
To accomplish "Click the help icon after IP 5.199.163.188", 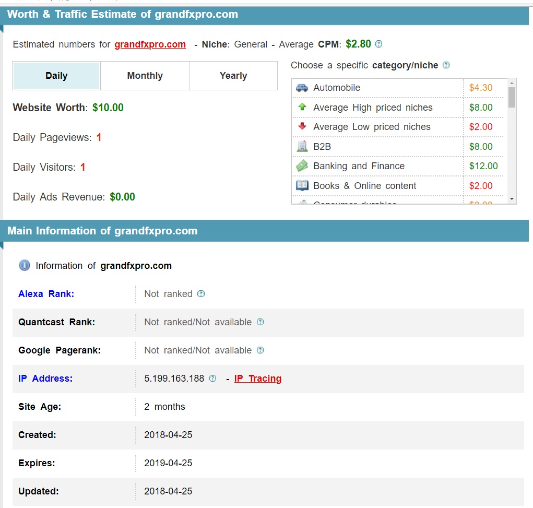I will click(212, 379).
